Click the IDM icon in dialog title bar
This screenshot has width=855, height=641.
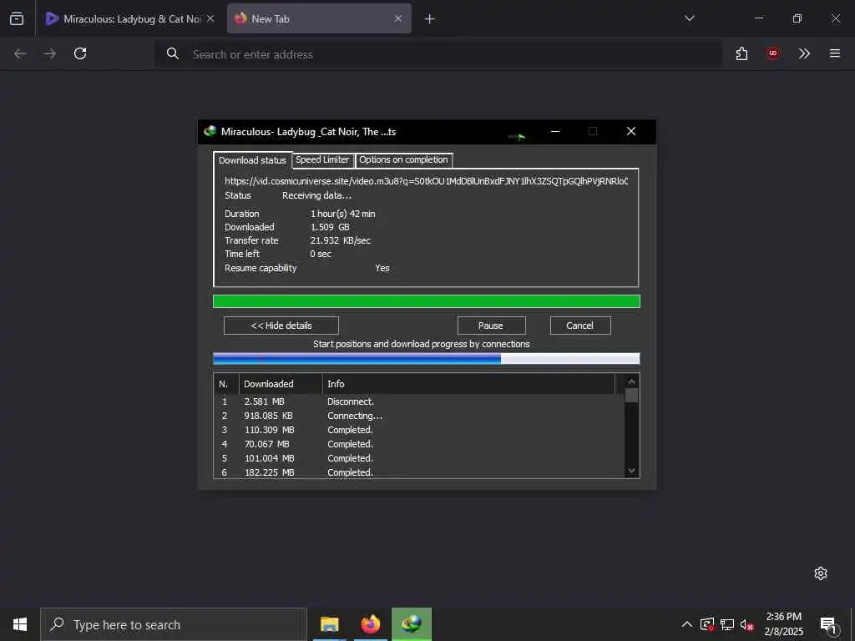210,131
